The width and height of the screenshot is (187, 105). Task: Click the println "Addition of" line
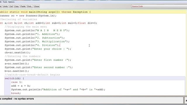click(58, 90)
